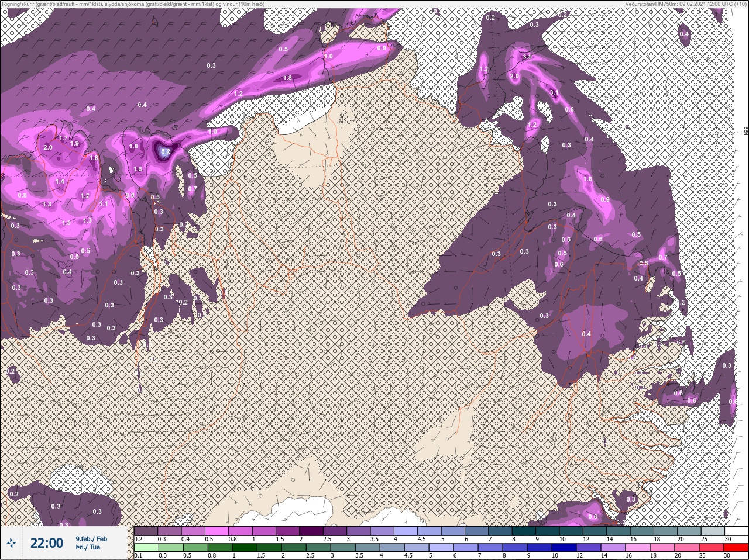Select dark teal top legend swatch at 10
The image size is (749, 560).
coord(572,531)
